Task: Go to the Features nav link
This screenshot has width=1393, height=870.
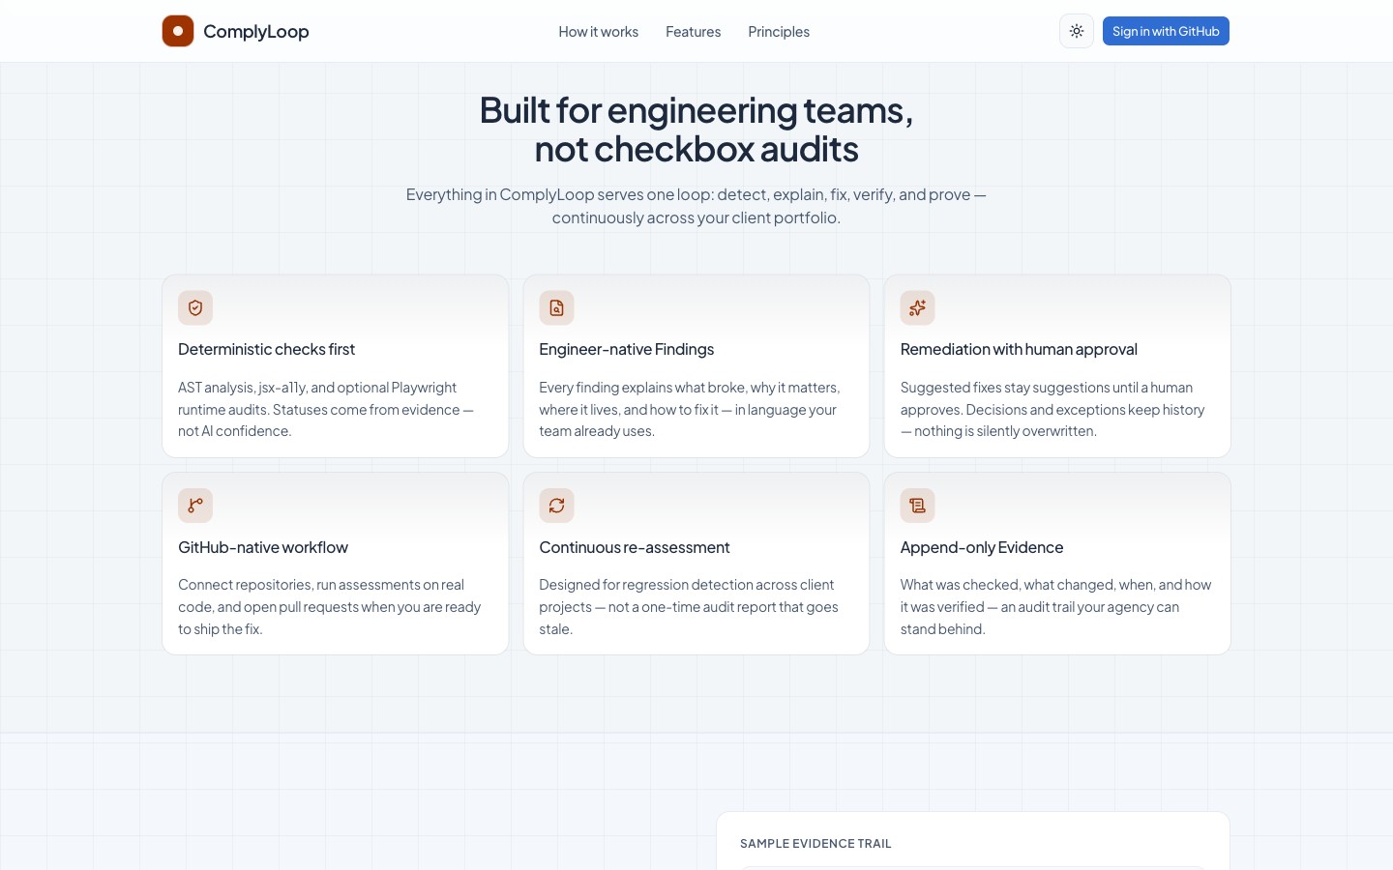Action: [x=694, y=32]
